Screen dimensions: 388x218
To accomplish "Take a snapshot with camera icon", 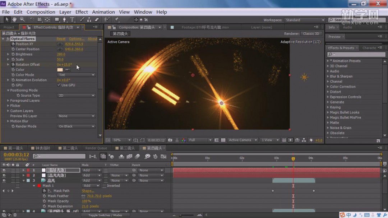I will pyautogui.click(x=170, y=140).
